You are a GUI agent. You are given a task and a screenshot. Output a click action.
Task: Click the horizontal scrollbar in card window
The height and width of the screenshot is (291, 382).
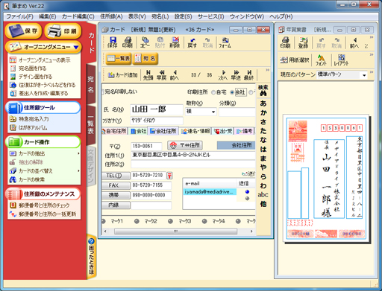pyautogui.click(x=175, y=231)
